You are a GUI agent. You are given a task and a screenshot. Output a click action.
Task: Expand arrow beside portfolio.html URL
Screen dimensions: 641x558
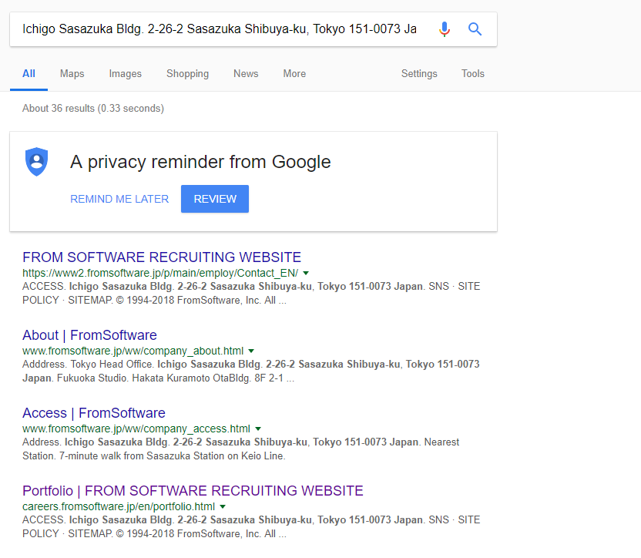pyautogui.click(x=223, y=506)
